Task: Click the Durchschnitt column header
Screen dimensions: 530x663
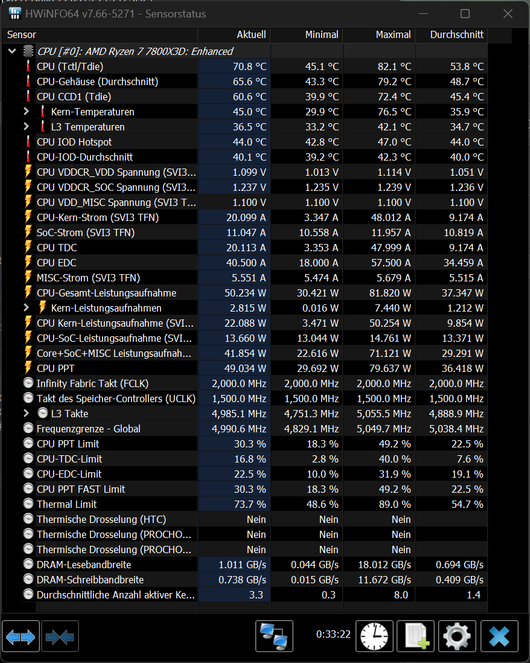Action: click(x=452, y=34)
